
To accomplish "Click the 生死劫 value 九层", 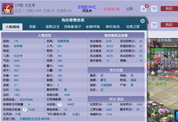I will [x=18, y=114].
